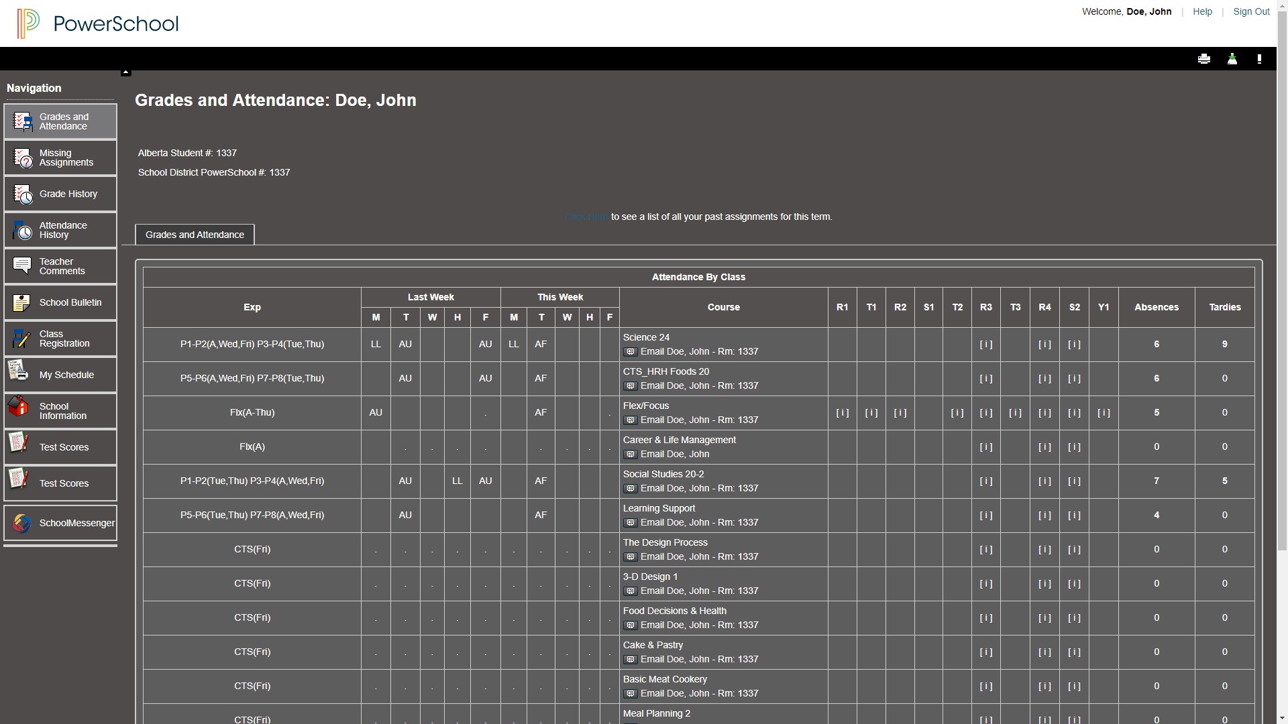The image size is (1288, 724).
Task: Click the alert exclamation icon top right
Action: (x=1260, y=59)
